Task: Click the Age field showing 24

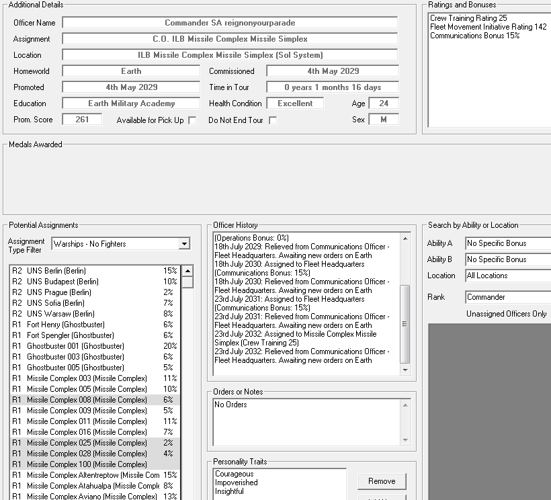Action: [x=384, y=103]
